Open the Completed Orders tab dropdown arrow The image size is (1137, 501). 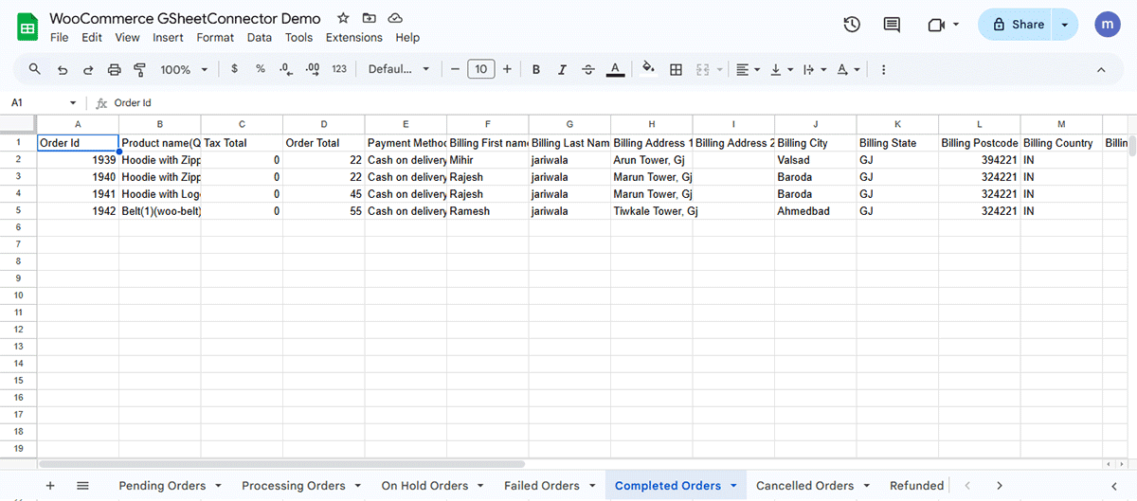coord(733,486)
